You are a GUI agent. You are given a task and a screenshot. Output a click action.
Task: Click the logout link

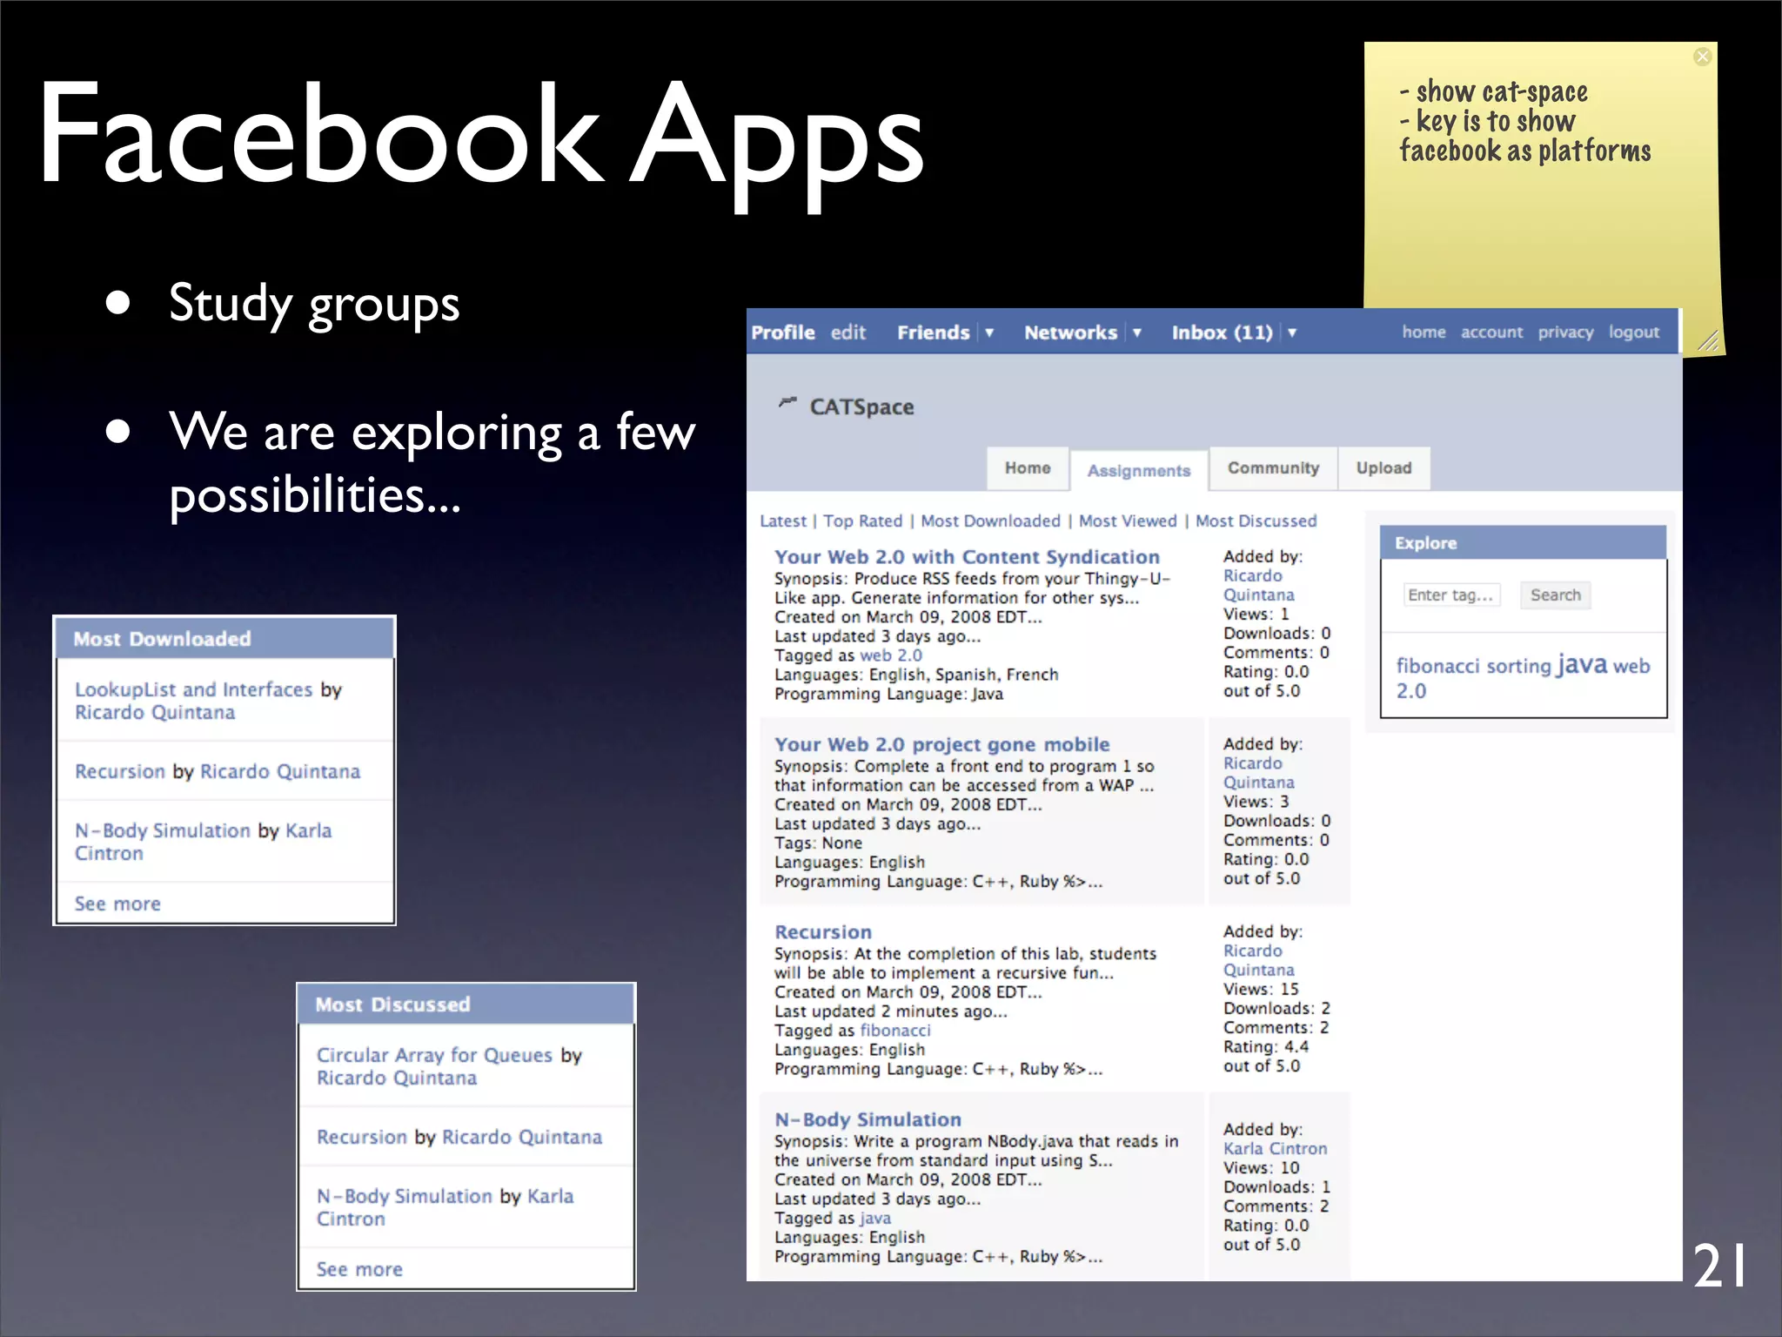[x=1633, y=333]
